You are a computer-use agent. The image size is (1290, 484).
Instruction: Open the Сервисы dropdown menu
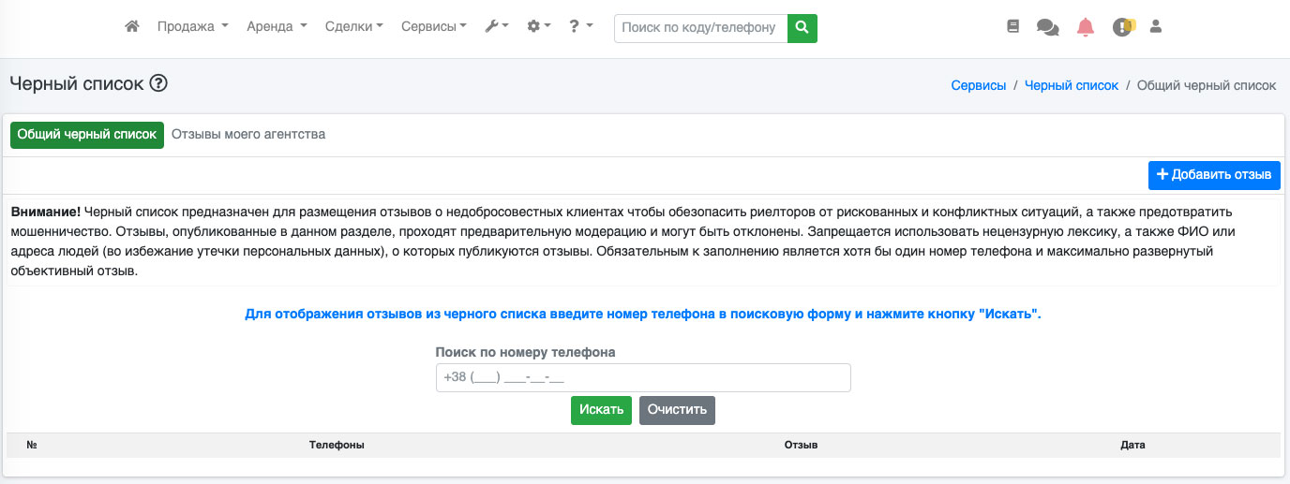(433, 27)
